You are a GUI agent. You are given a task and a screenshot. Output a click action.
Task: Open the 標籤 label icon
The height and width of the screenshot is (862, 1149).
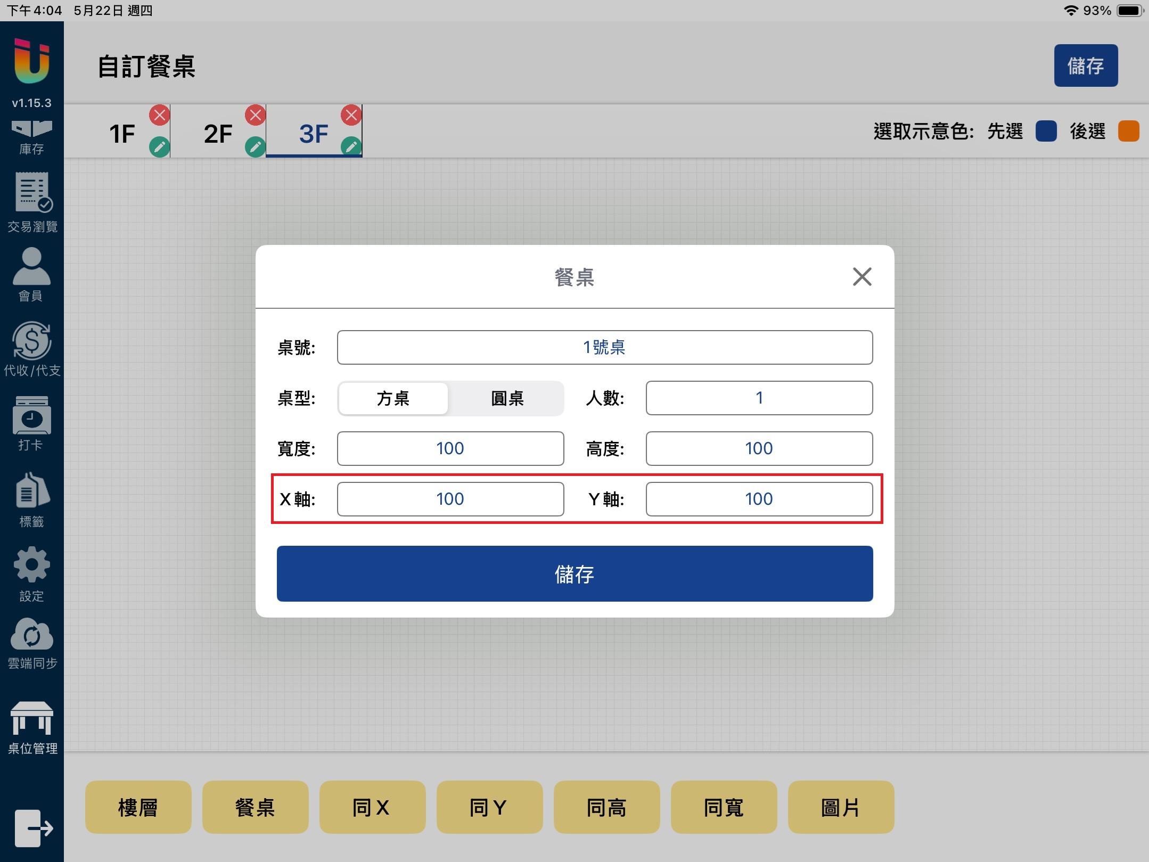click(x=31, y=499)
